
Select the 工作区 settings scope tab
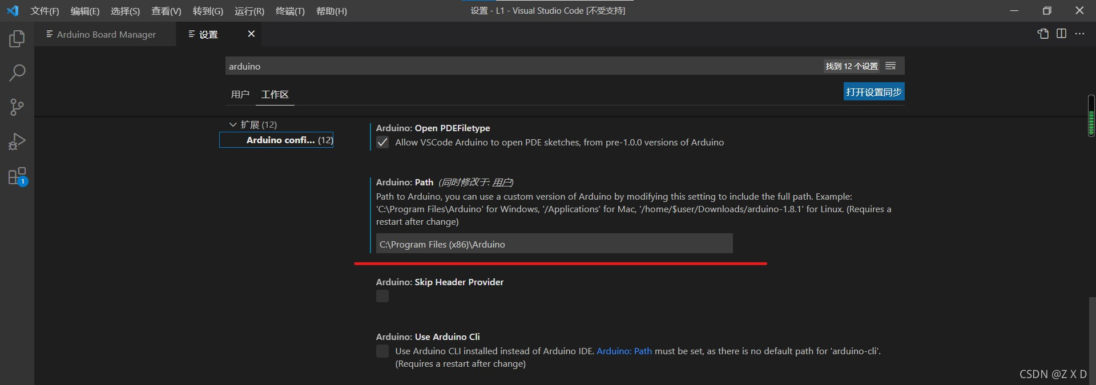coord(275,95)
